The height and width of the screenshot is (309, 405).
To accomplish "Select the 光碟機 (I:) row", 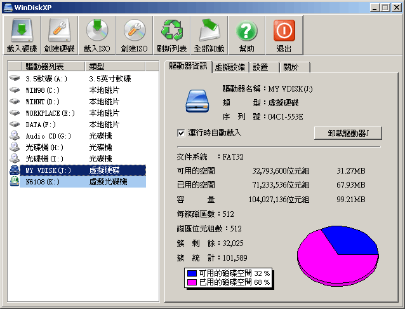I will (77, 159).
